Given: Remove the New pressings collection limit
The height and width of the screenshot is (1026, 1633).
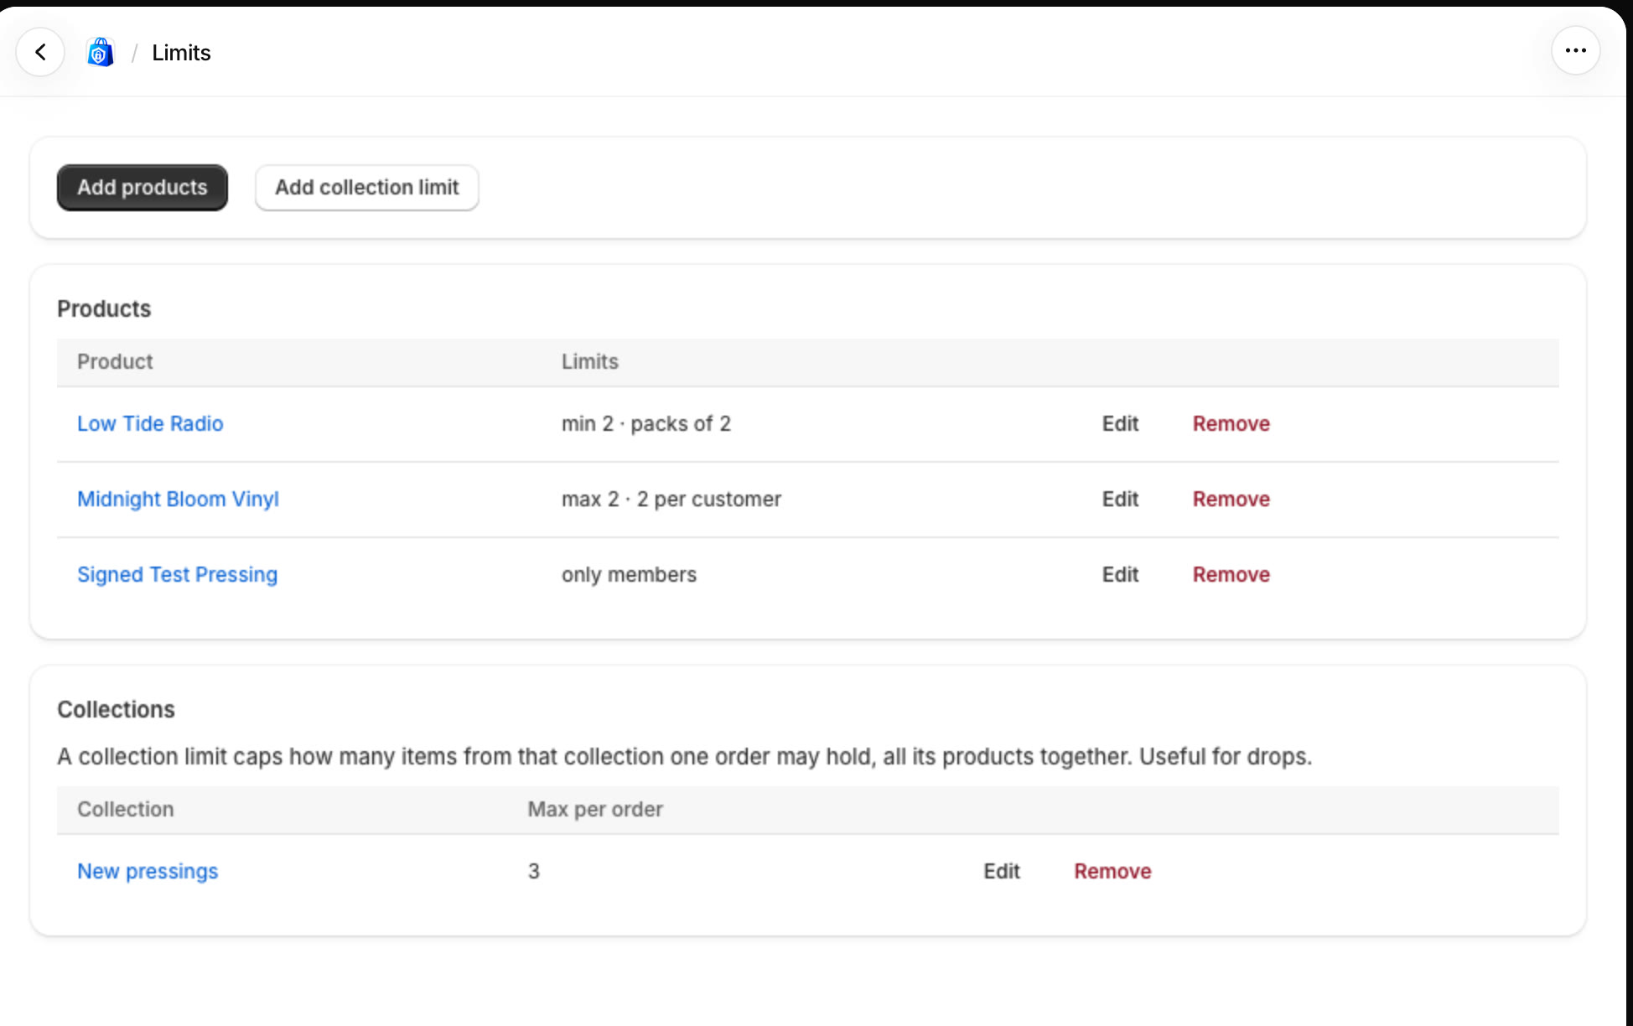Looking at the screenshot, I should (x=1112, y=871).
